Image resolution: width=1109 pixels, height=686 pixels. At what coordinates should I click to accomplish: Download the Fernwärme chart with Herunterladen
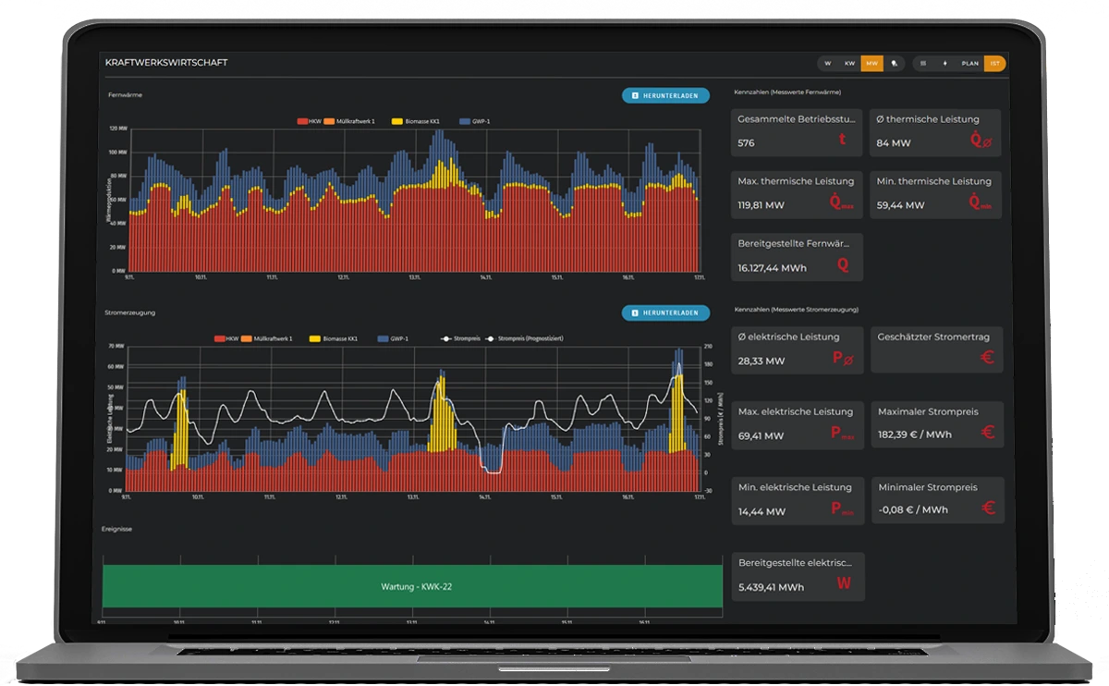click(x=665, y=95)
